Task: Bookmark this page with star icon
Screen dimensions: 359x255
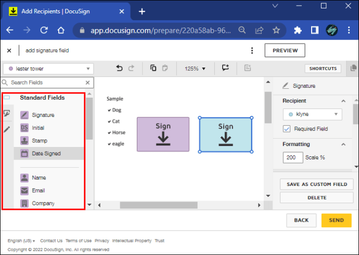Action: point(276,30)
